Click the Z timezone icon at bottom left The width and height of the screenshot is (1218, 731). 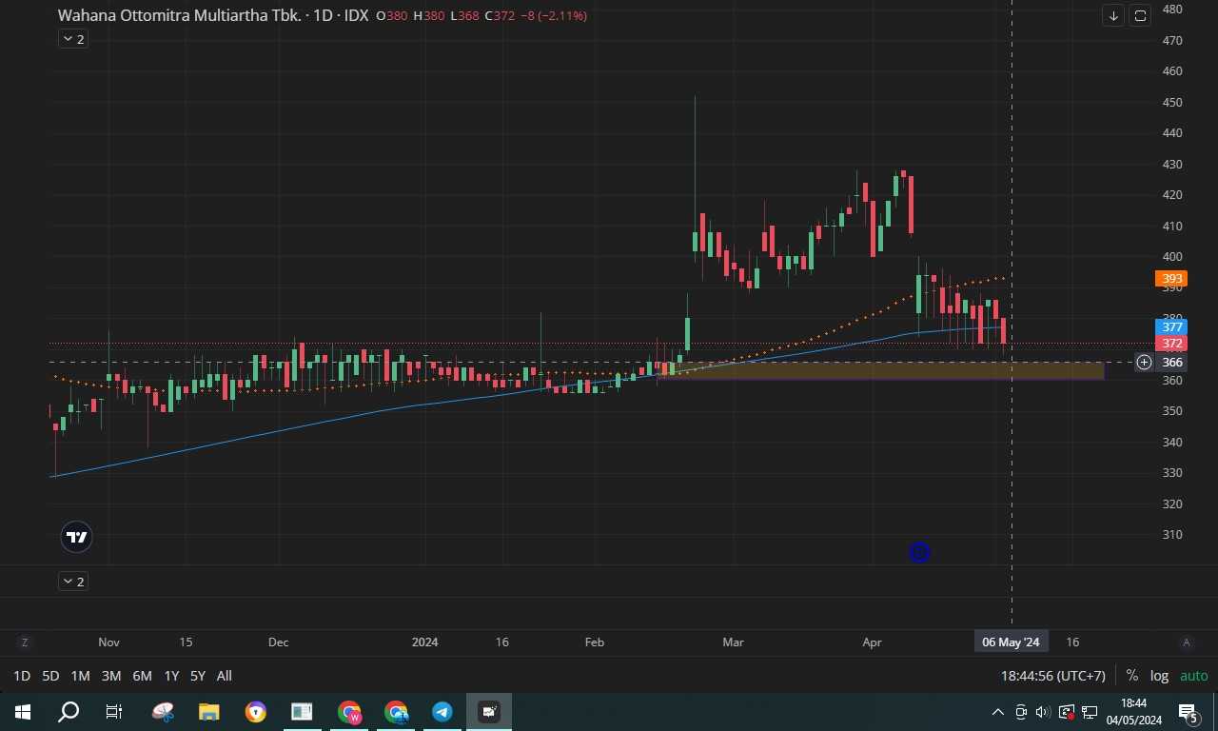pos(24,642)
